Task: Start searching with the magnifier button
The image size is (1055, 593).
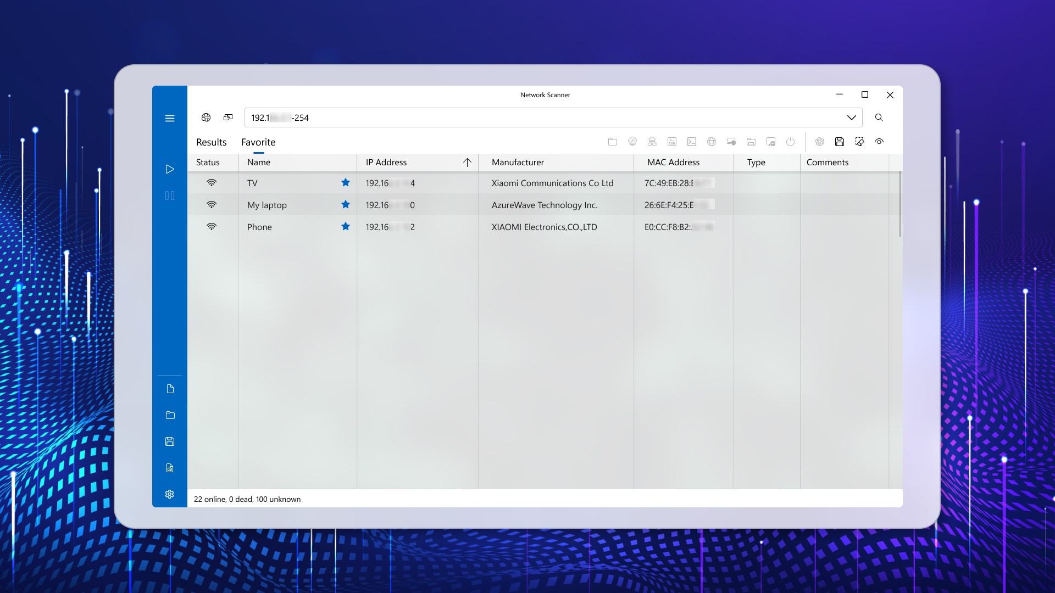Action: 879,118
